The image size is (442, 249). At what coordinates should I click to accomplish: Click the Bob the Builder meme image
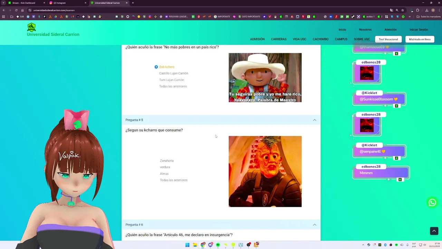pos(265,77)
